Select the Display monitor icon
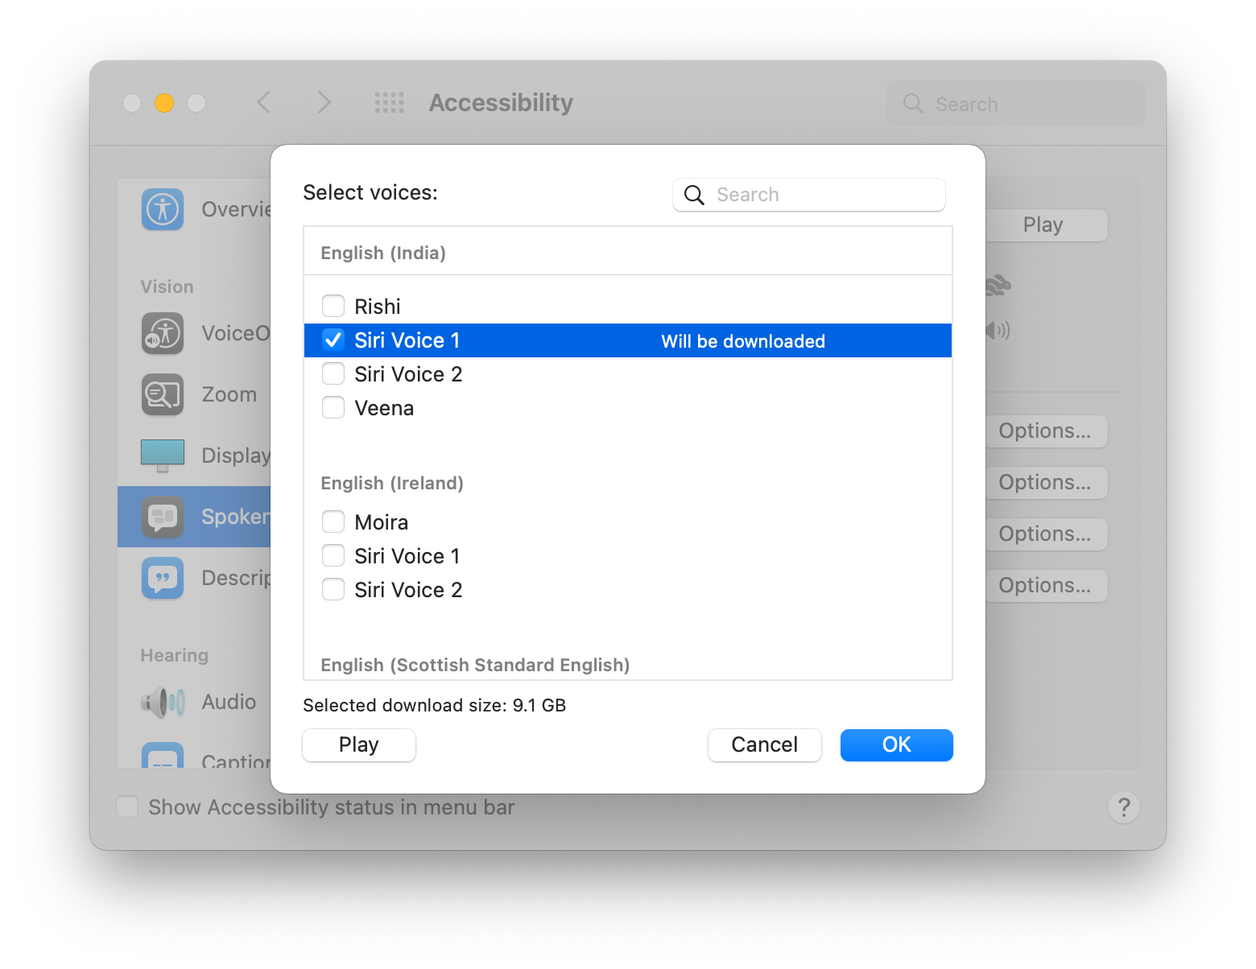 click(x=163, y=456)
